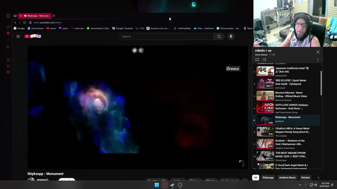Open Files - OneDrive bookmark
Screen dimensions: 337x189
(204, 28)
